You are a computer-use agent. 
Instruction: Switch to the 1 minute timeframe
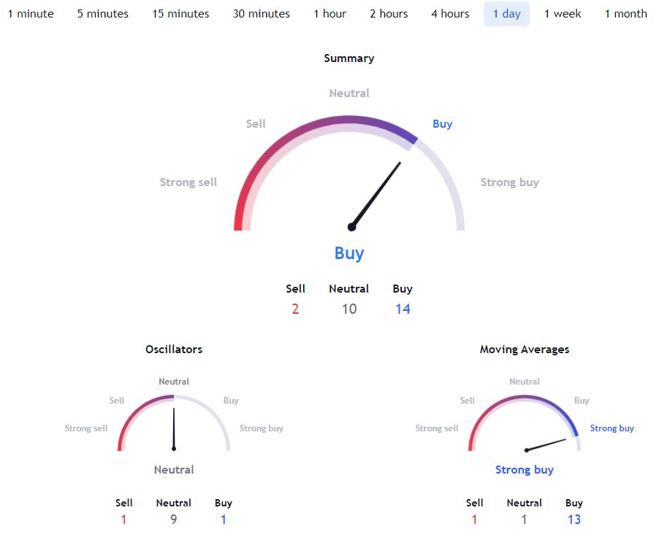point(31,13)
